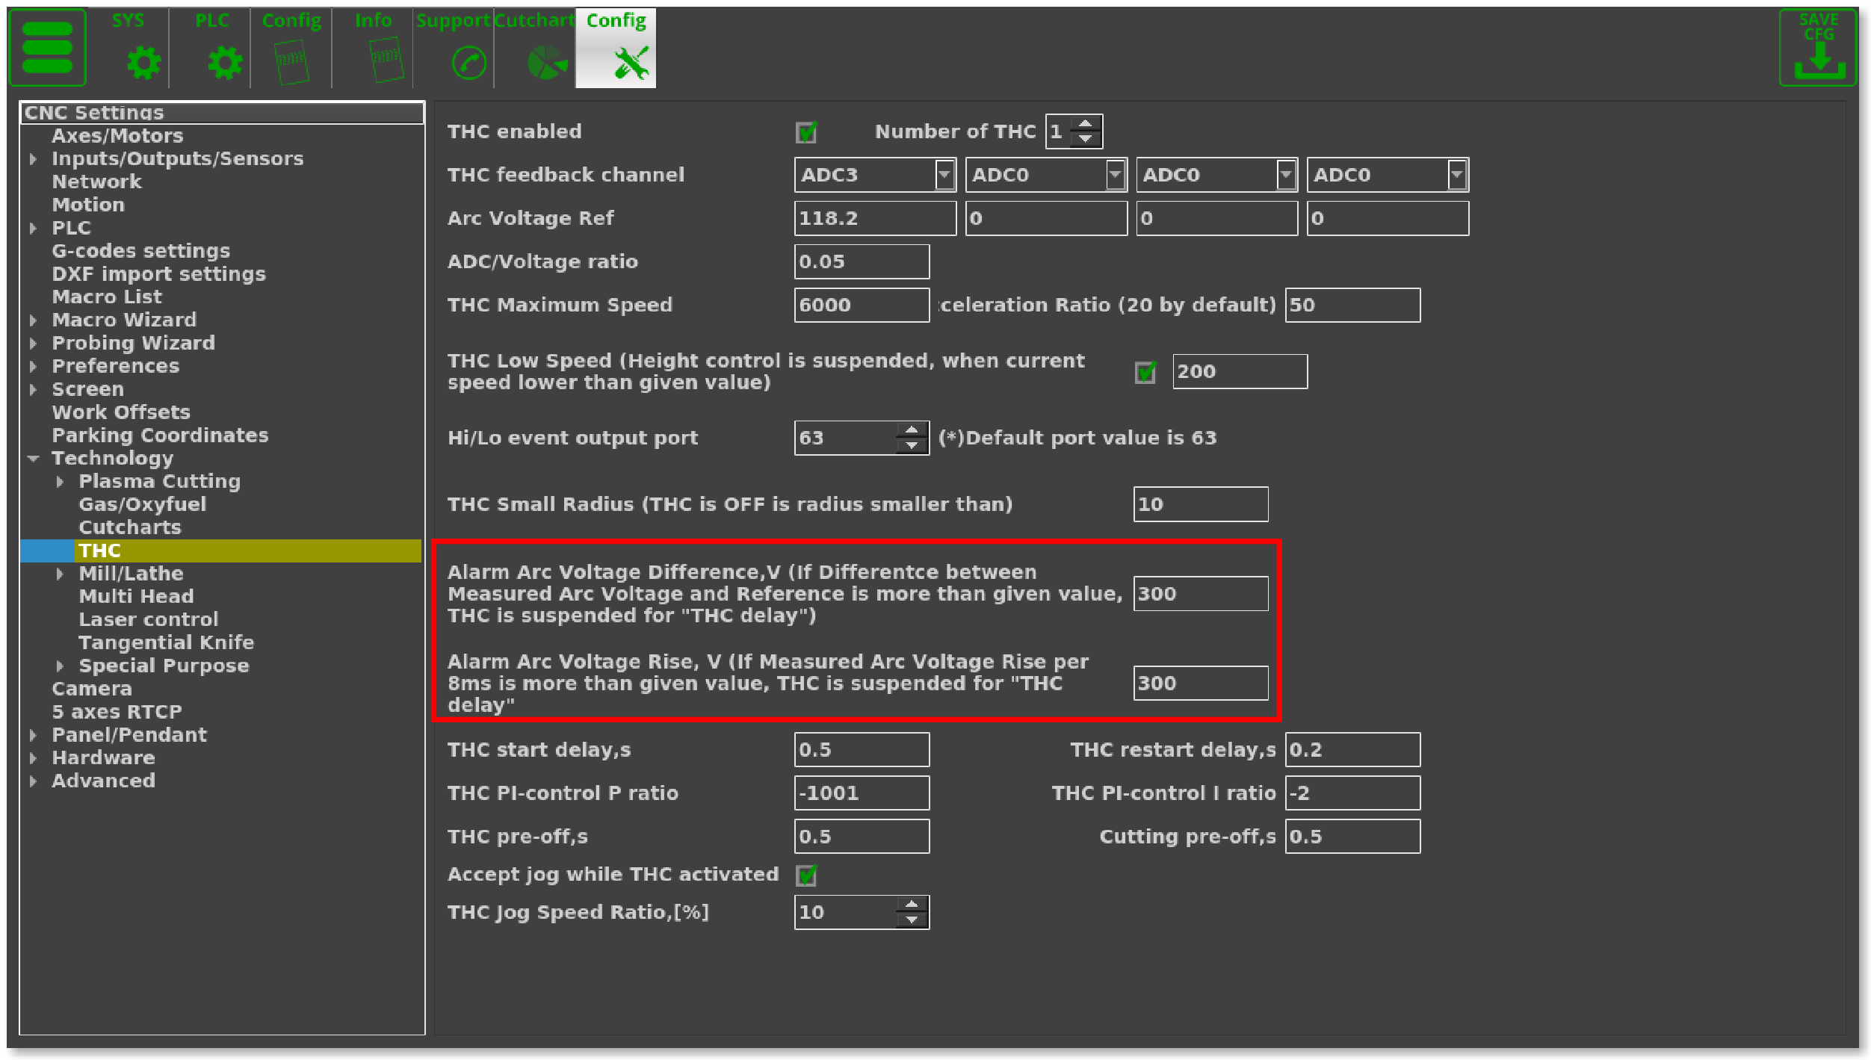Open the Work Offsets settings
The width and height of the screenshot is (1871, 1060).
[x=121, y=412]
